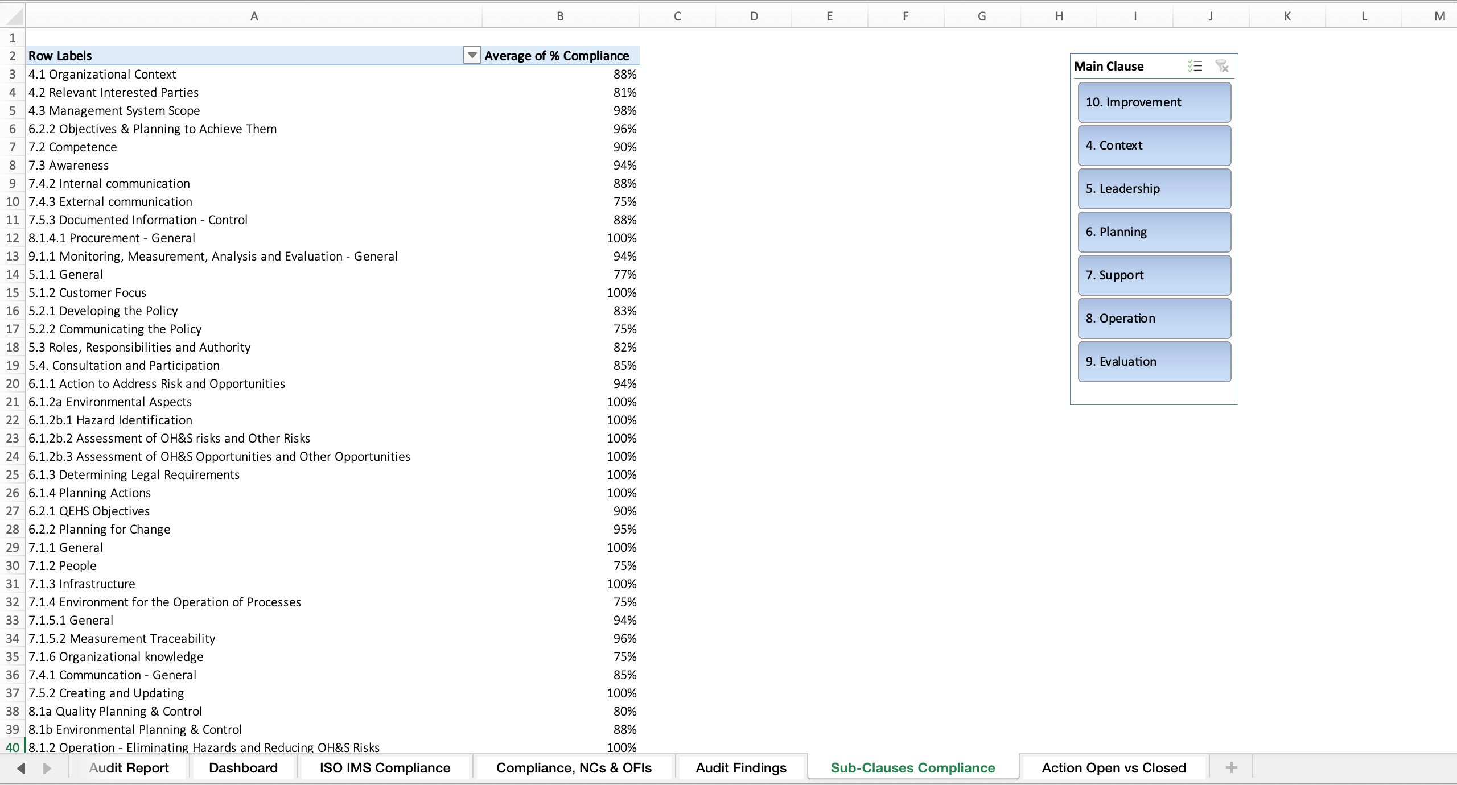Open the Audit Report sheet
Viewport: 1457px width, 785px height.
129,767
